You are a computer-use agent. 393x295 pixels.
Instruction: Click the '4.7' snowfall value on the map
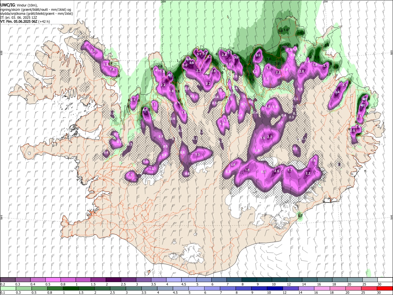[170, 75]
